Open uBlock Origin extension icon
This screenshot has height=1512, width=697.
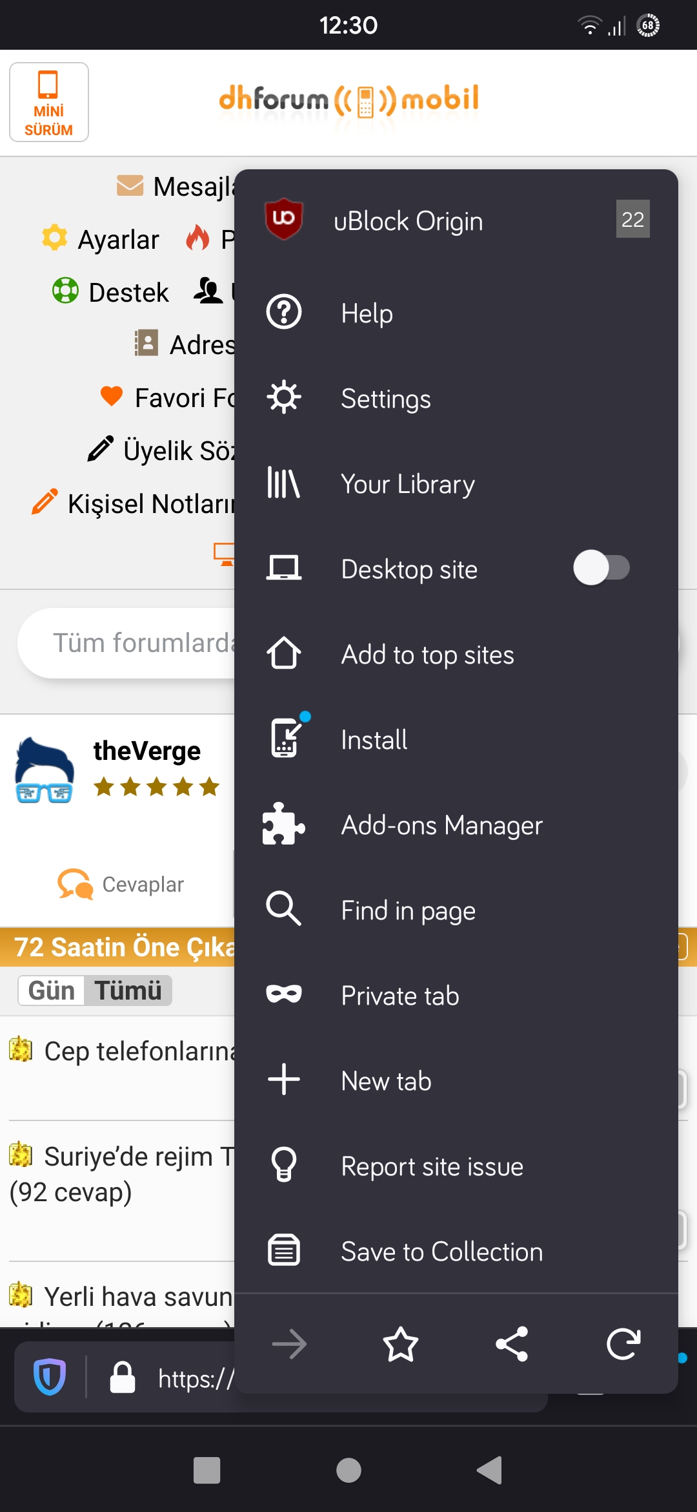pos(284,219)
